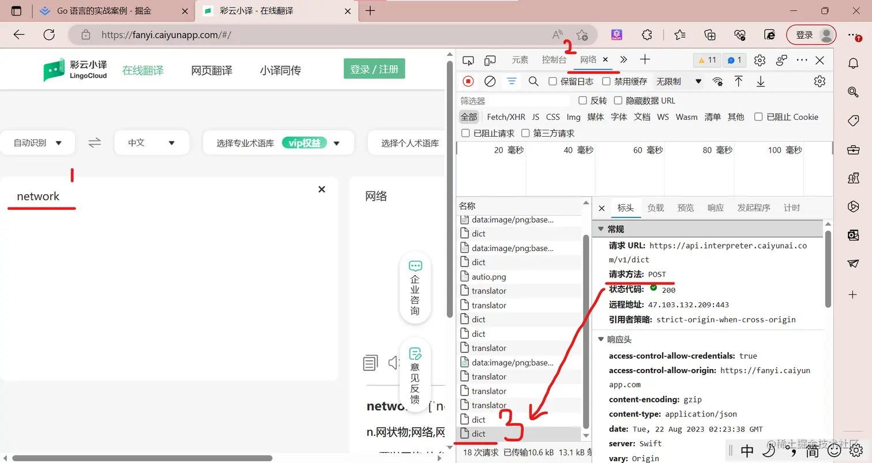Viewport: 872px width, 463px height.
Task: Clear the network log
Action: (x=490, y=81)
